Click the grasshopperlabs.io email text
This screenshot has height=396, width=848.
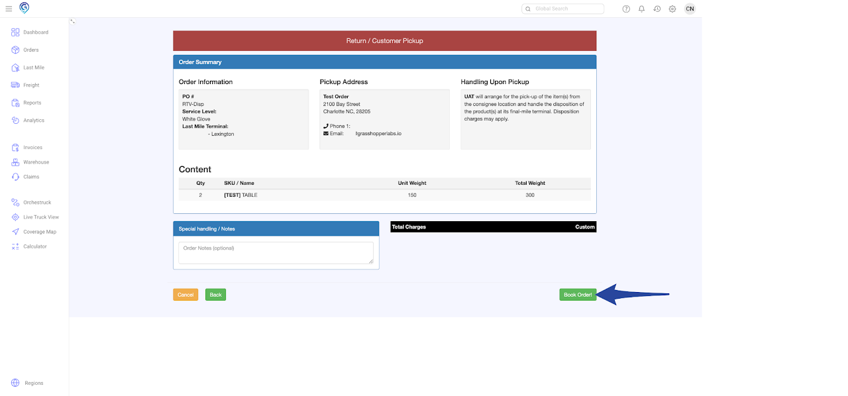click(378, 134)
